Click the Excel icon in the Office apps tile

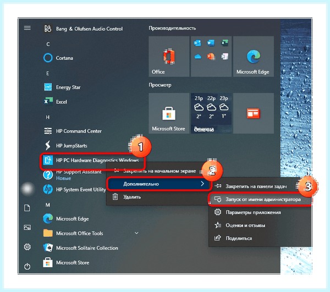tap(224, 43)
